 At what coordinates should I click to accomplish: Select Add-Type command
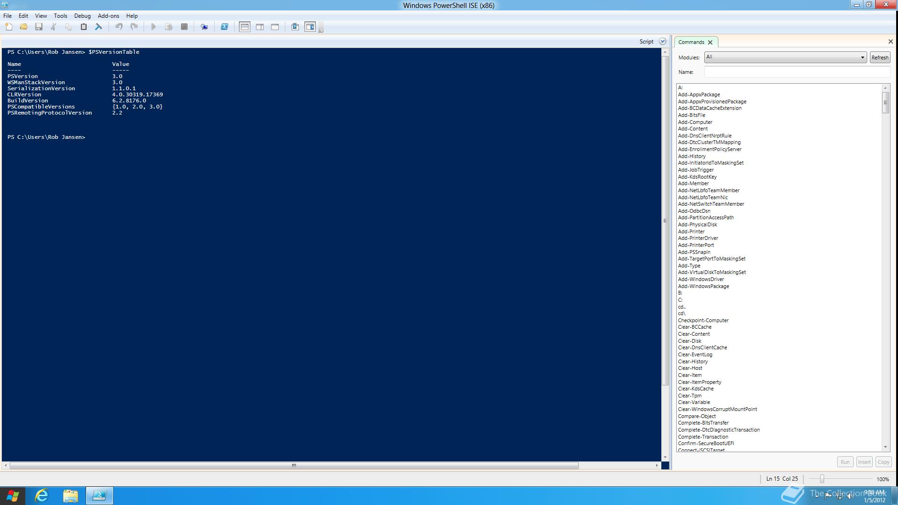coord(689,266)
